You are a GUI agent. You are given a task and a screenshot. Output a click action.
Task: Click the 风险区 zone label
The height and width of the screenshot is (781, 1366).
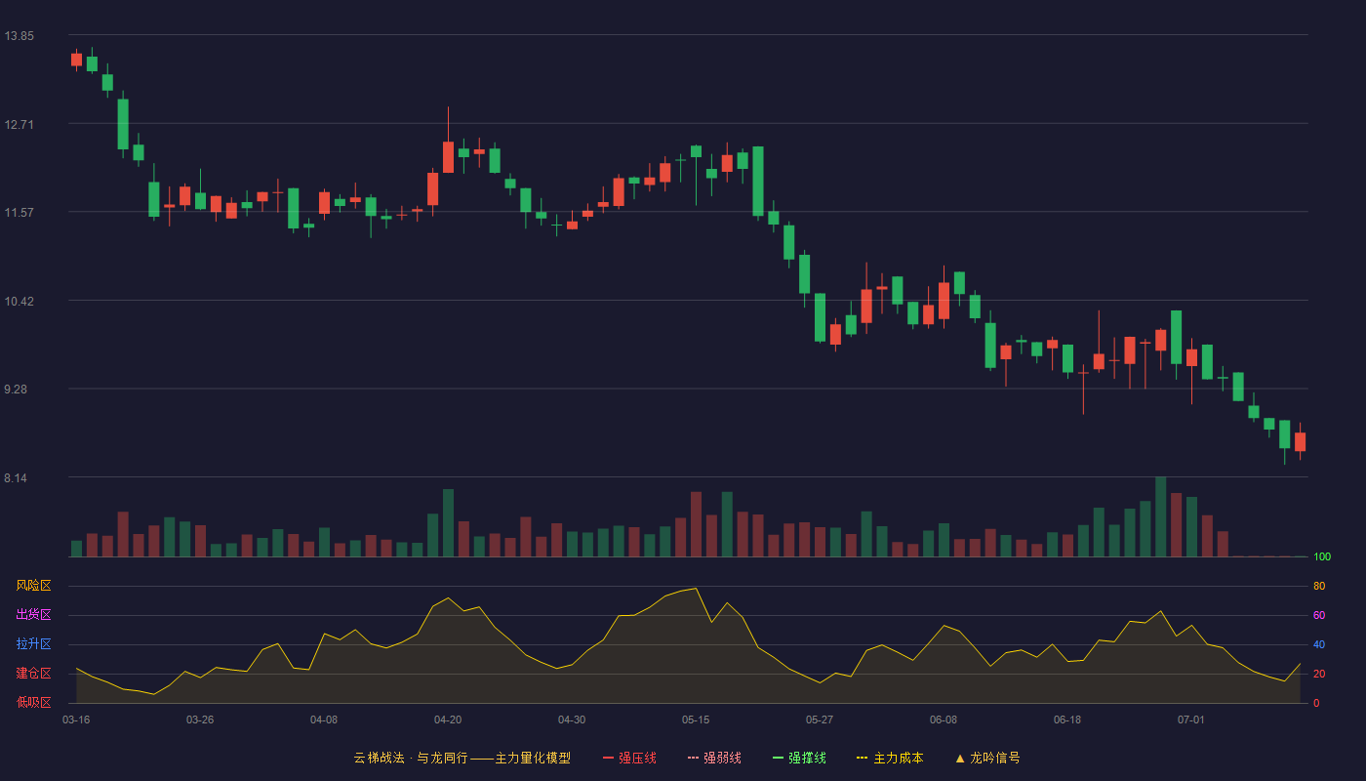(x=33, y=586)
